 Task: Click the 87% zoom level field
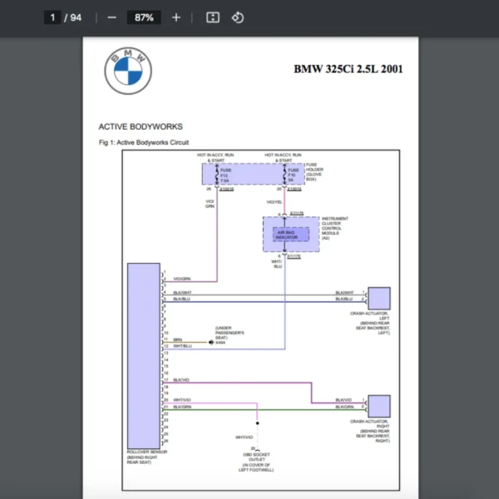[x=144, y=17]
